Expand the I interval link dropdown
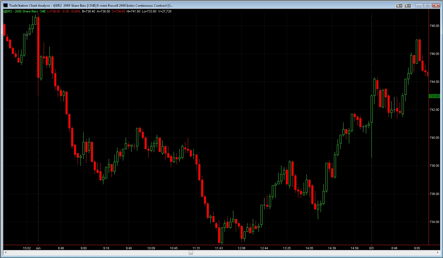The image size is (443, 258). pyautogui.click(x=408, y=6)
